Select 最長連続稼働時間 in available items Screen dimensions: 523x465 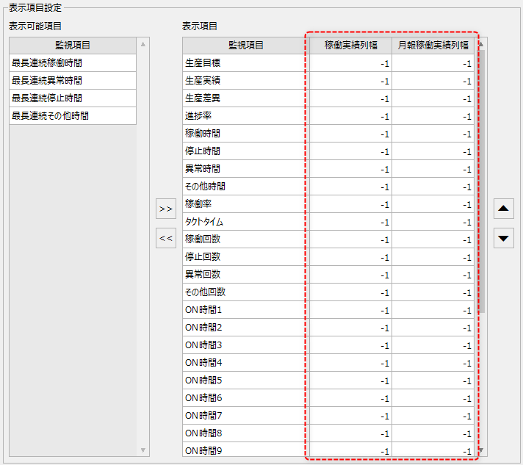[73, 62]
